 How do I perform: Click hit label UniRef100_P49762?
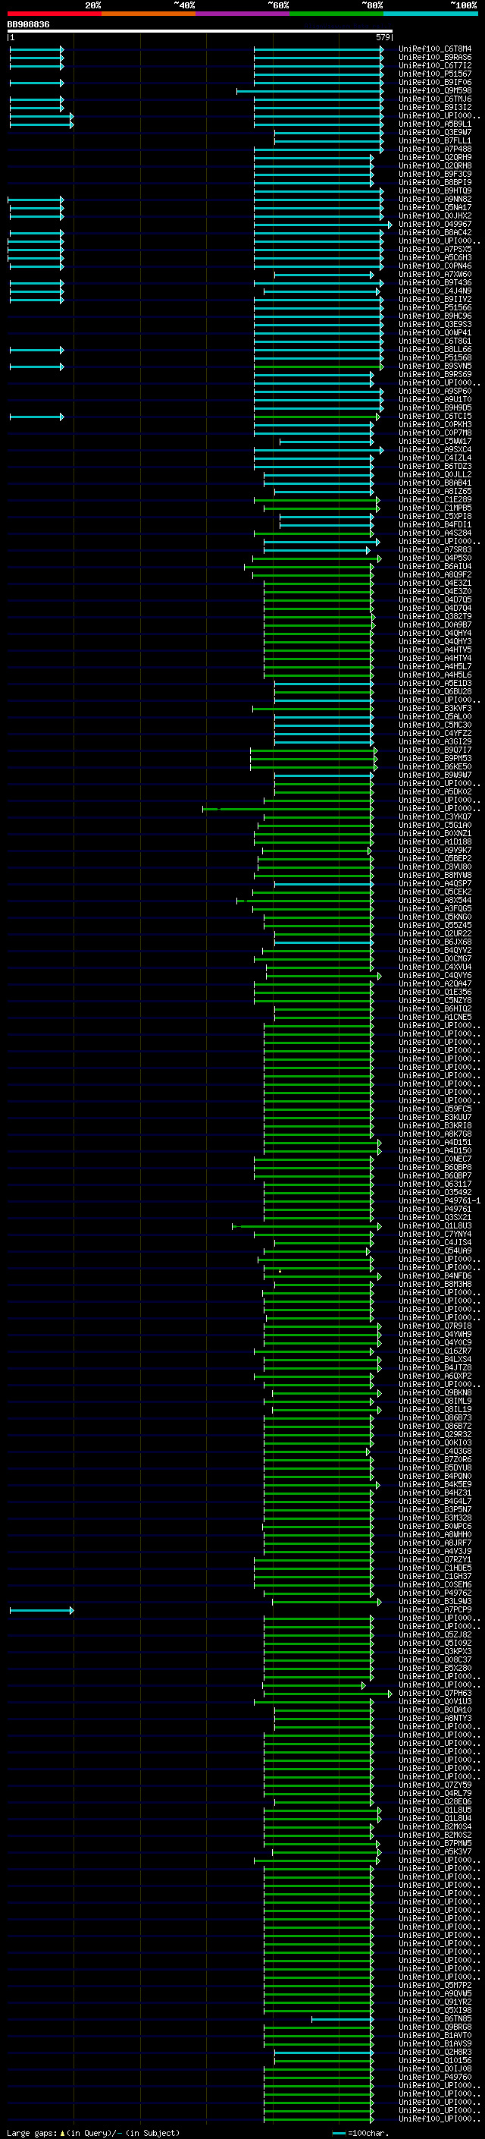point(435,1593)
